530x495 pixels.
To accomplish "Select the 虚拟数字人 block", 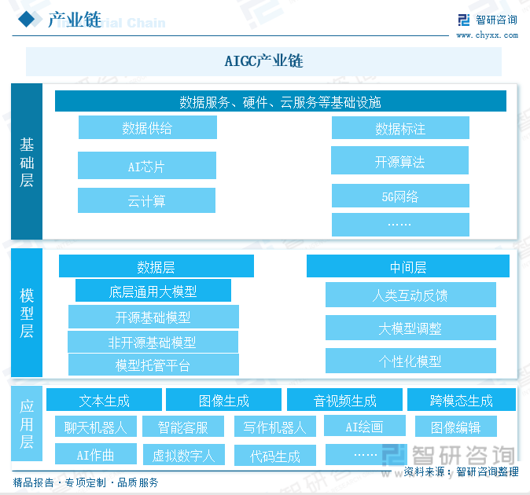I will (183, 455).
